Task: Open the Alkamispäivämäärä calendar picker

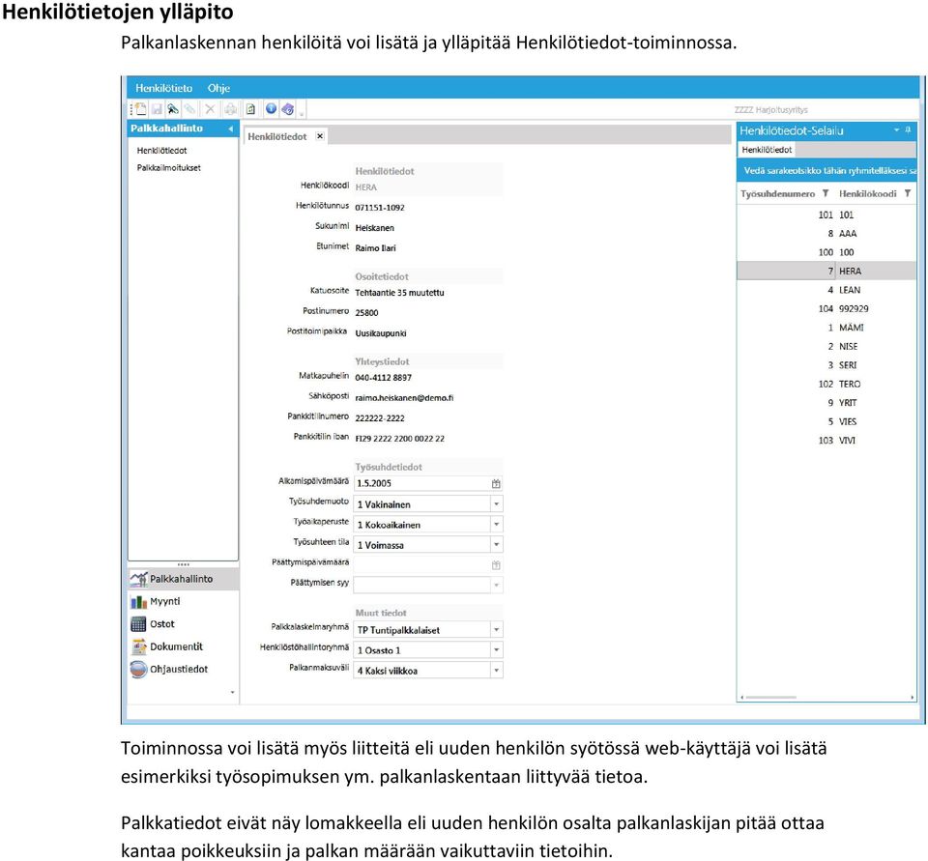Action: [496, 483]
